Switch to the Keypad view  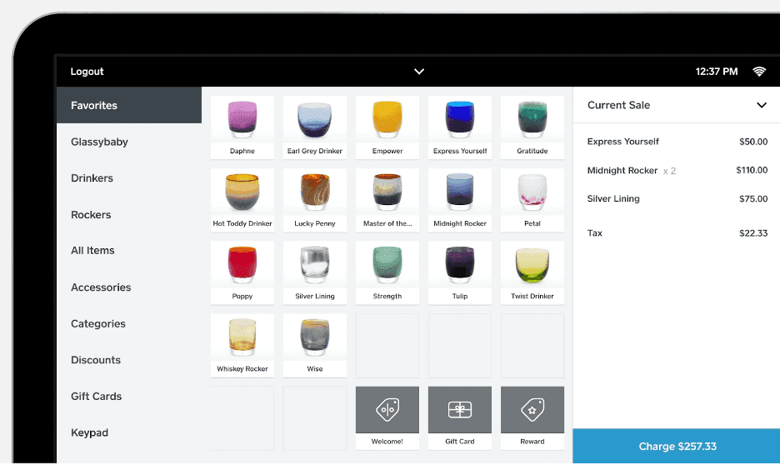click(x=129, y=432)
